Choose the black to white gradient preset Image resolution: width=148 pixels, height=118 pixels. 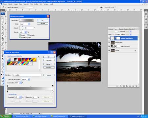(16, 60)
